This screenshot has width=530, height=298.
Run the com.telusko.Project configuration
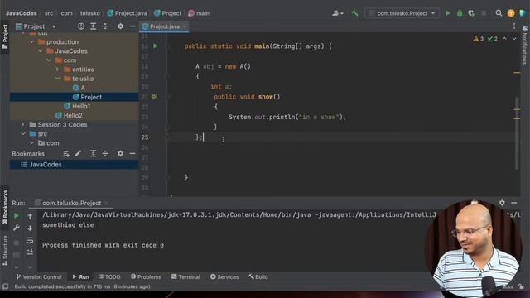447,13
